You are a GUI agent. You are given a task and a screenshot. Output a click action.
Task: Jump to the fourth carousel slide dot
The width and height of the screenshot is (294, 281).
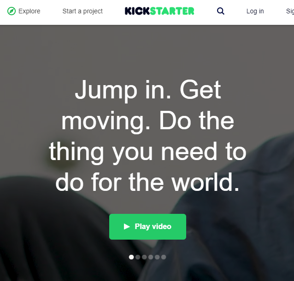click(151, 257)
